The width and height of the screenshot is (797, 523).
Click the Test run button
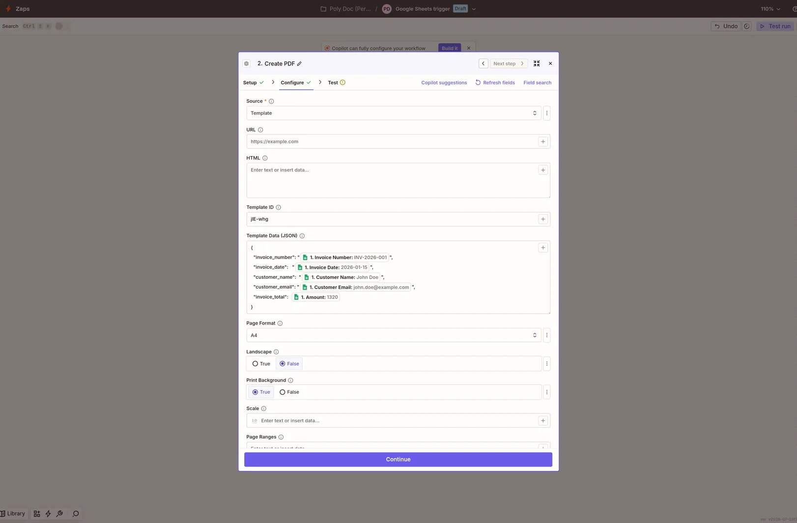click(x=775, y=26)
